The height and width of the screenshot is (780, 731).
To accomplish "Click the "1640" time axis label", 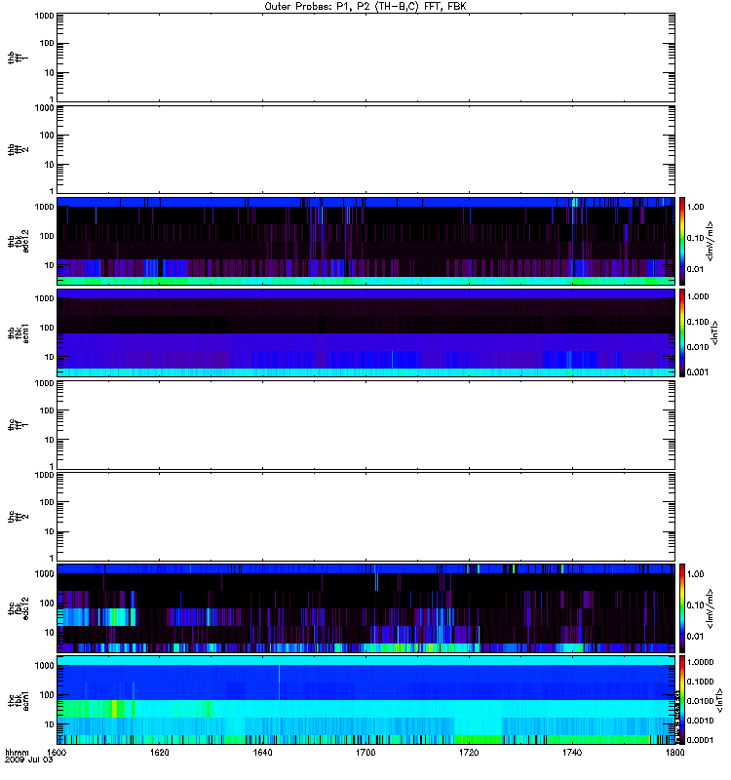I will click(262, 752).
